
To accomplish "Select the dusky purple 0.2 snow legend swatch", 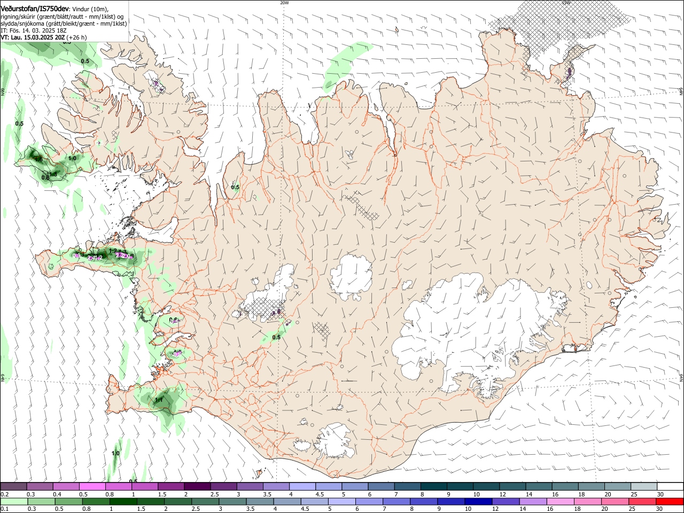I will 14,486.
